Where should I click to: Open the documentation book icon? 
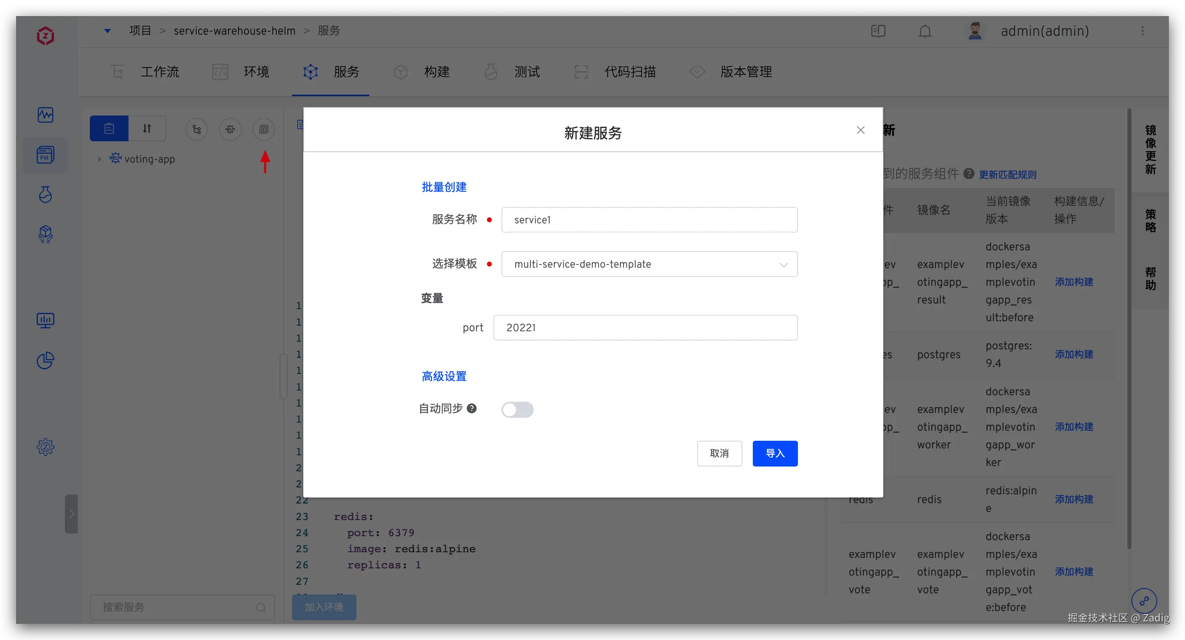point(878,31)
